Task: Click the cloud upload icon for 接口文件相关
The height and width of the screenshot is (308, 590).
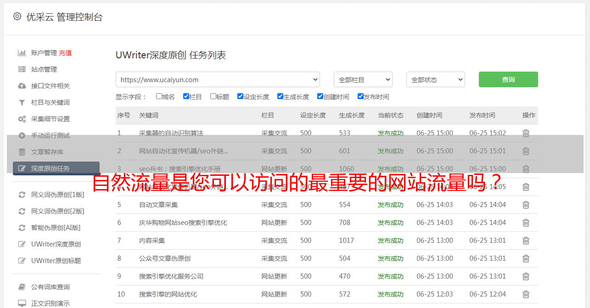Action: click(22, 86)
